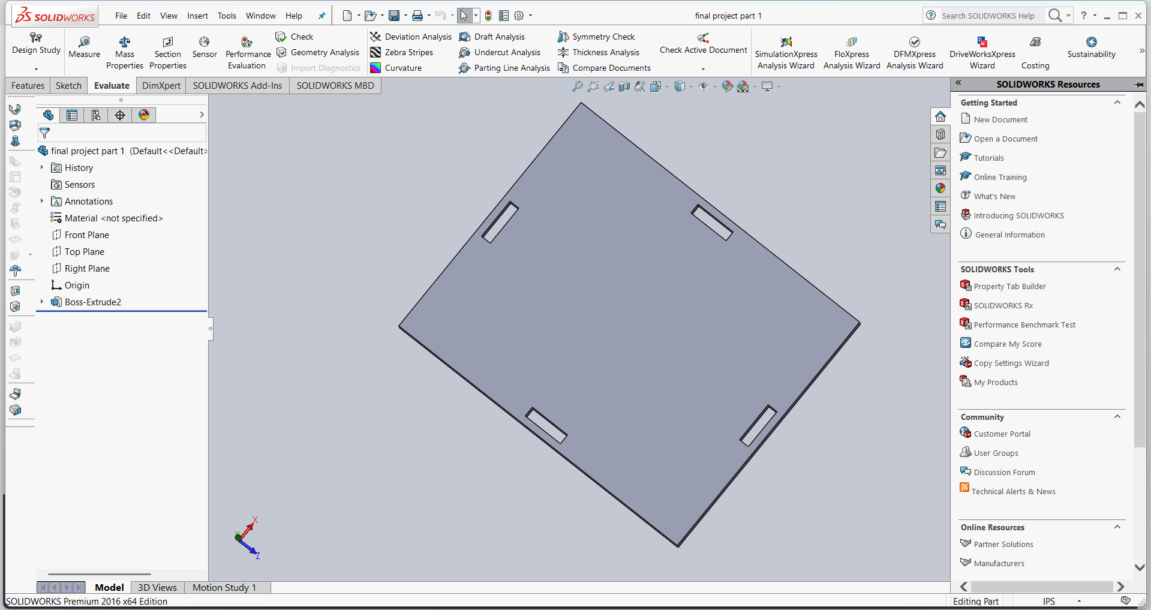Open SOLIDWORKS Resources home pane icon
The height and width of the screenshot is (610, 1151).
click(x=940, y=116)
